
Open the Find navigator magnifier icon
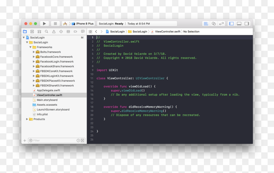coord(47,31)
